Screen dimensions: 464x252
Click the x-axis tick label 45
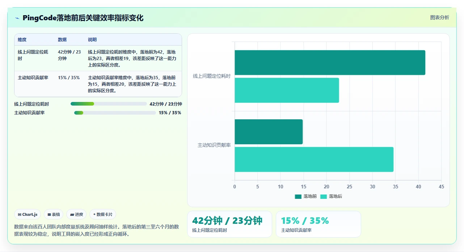click(441, 187)
